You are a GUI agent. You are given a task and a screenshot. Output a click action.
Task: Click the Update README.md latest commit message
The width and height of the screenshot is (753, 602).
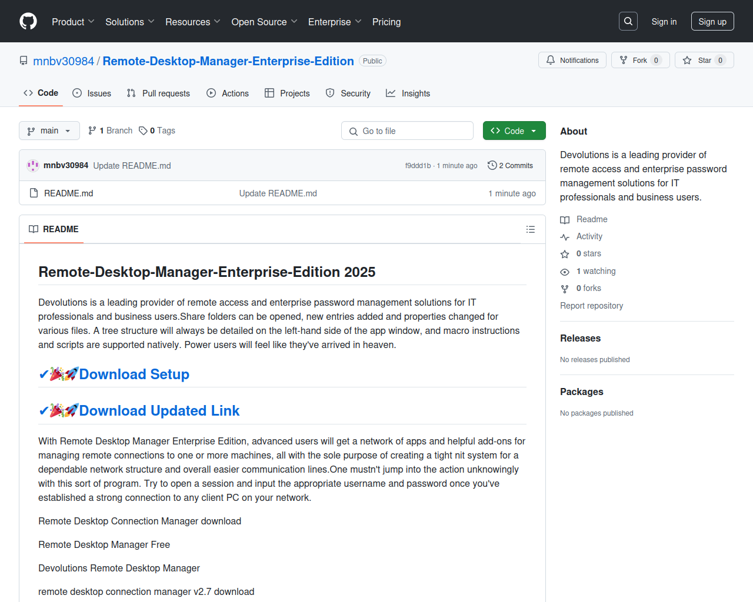click(x=132, y=166)
